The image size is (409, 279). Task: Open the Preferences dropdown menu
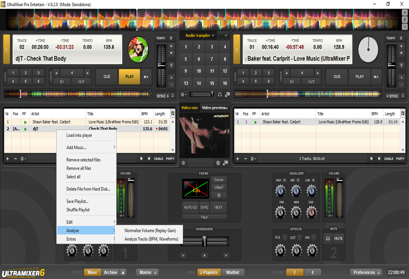tap(366, 272)
